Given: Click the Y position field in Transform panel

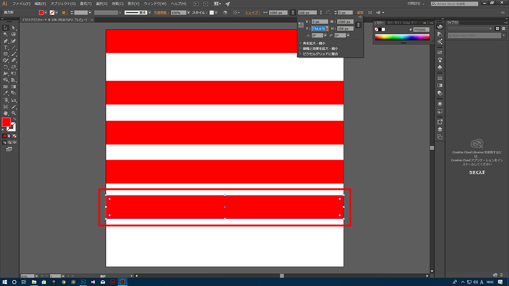Looking at the screenshot, I should click(x=320, y=28).
